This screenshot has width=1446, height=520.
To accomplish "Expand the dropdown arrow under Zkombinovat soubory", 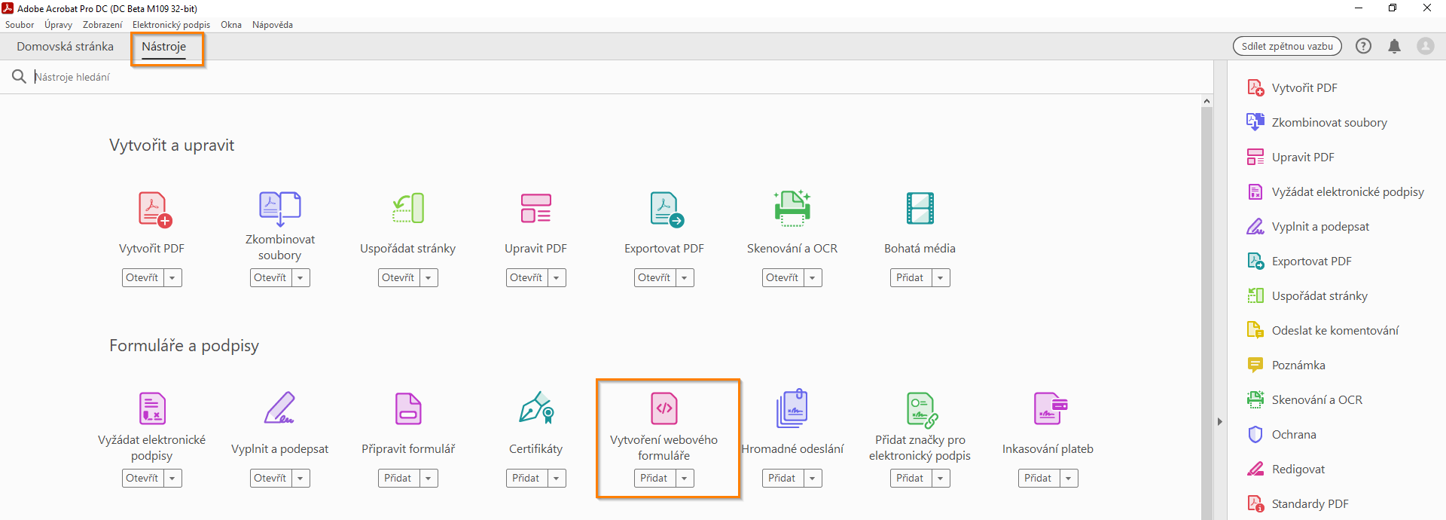I will [x=300, y=278].
